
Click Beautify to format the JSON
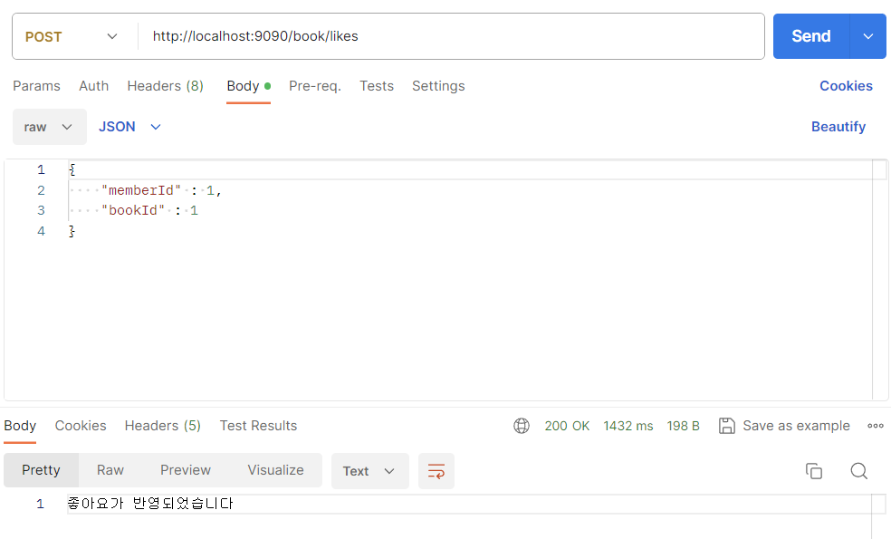point(838,127)
